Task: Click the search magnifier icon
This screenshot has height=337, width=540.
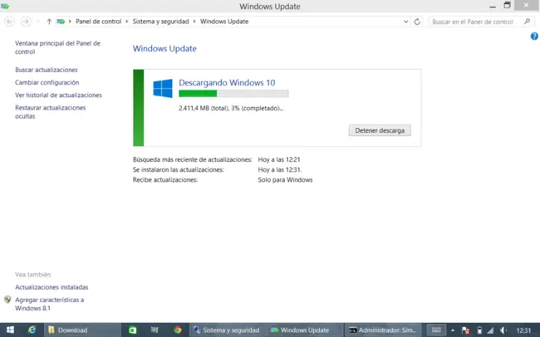Action: 527,22
